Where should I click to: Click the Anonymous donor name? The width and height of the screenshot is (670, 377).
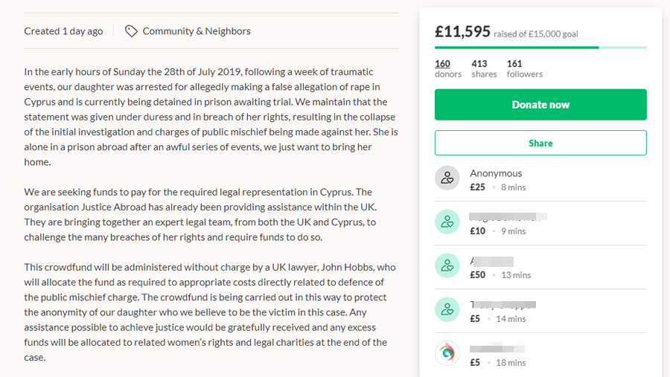496,173
